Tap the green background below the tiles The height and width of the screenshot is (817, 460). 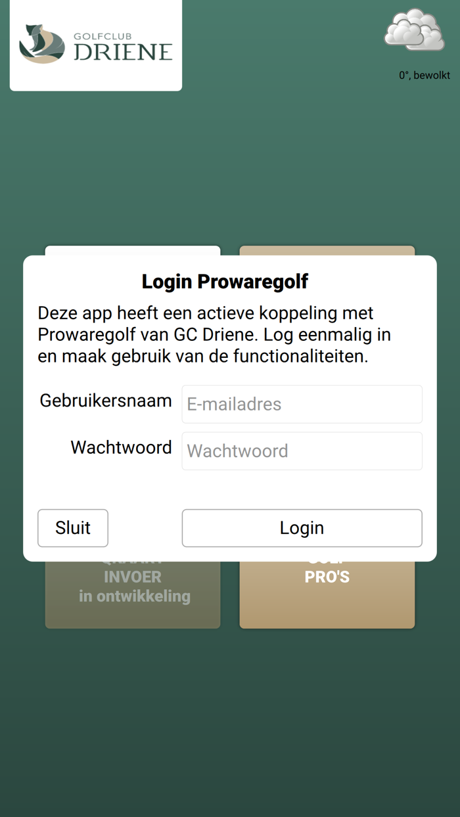[230, 722]
